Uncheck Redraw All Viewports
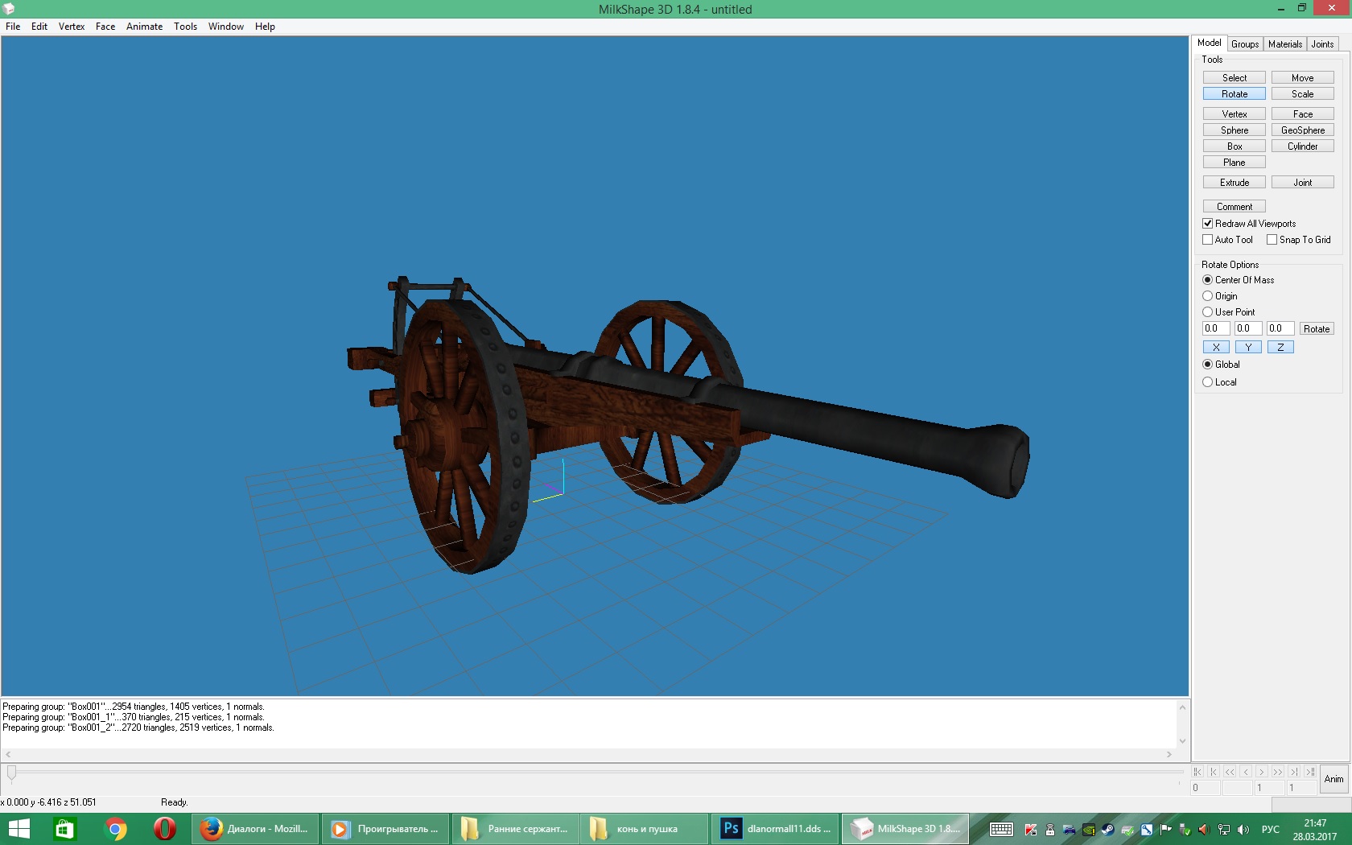The width and height of the screenshot is (1352, 845). [x=1208, y=224]
